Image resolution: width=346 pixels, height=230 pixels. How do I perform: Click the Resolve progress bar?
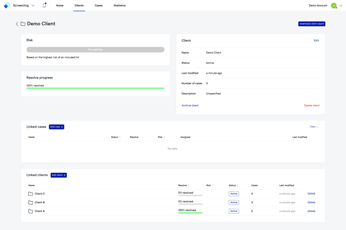click(96, 88)
